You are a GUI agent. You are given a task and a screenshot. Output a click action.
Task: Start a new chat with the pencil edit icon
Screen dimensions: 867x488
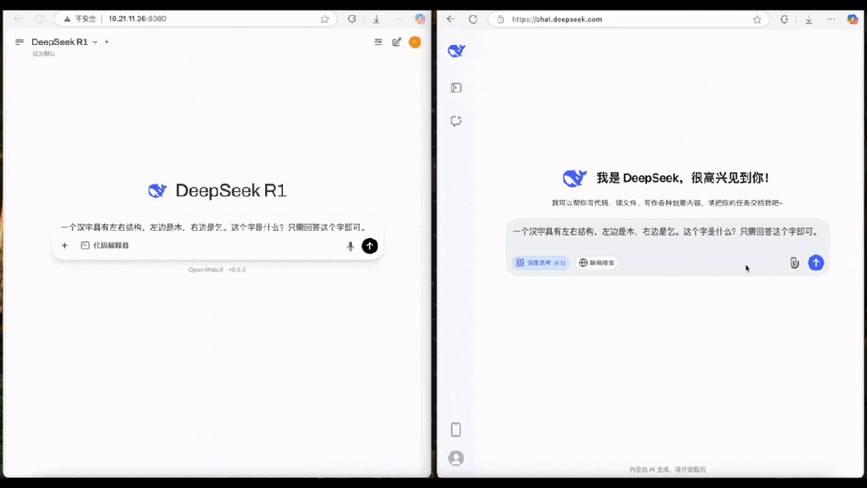pos(396,42)
